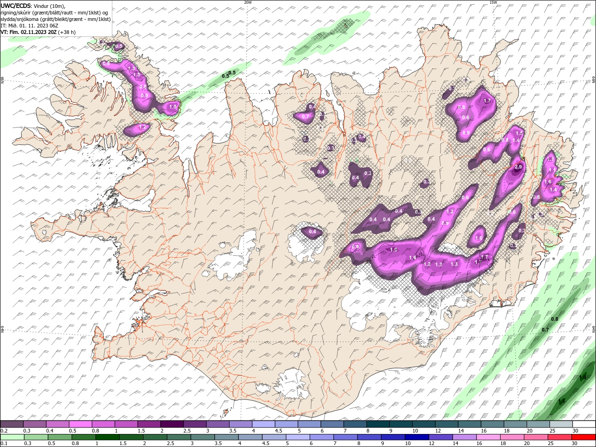Image resolution: width=596 pixels, height=447 pixels.
Task: Click the 'rigning/skúrir' legend description line
Action: 54,13
